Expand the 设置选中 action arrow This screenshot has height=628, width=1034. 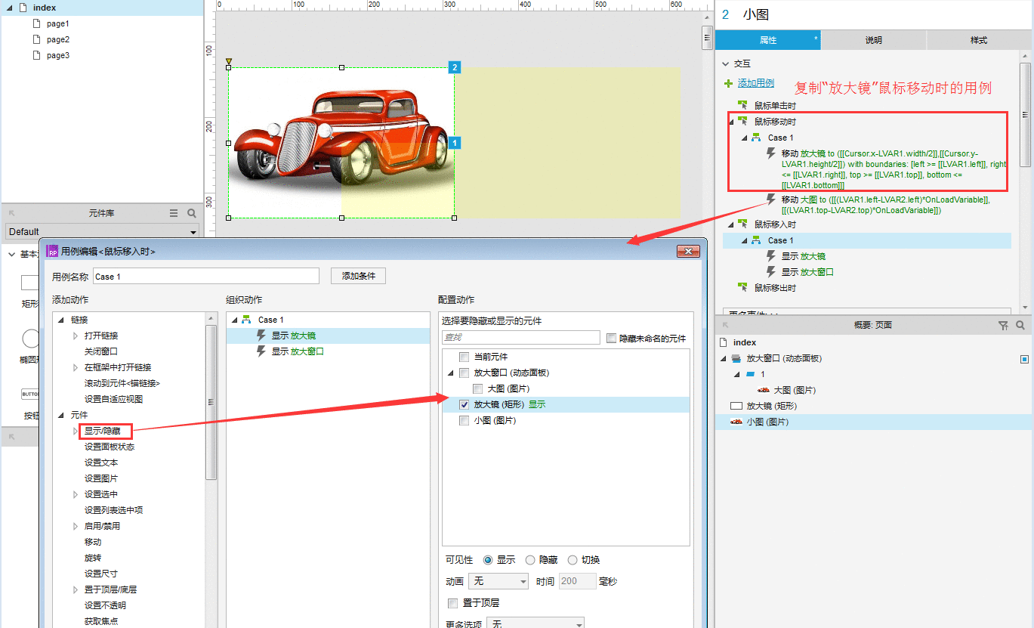tap(76, 494)
